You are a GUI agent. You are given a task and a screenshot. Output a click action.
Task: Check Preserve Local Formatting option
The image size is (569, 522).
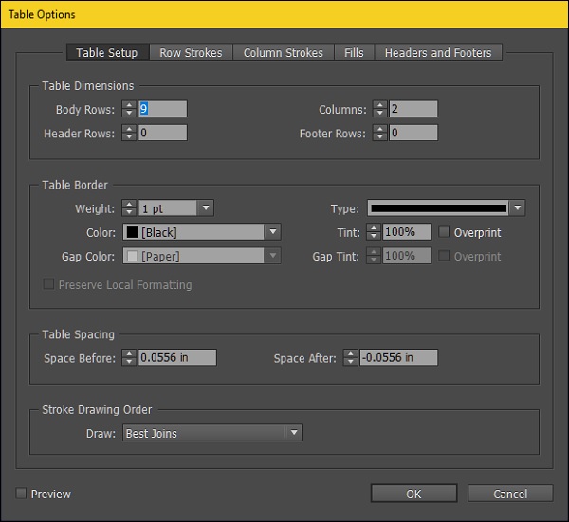tap(48, 284)
